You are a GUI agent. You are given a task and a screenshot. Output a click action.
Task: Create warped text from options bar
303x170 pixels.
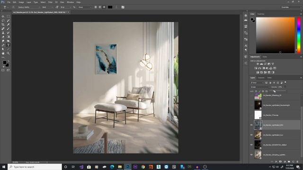point(116,7)
